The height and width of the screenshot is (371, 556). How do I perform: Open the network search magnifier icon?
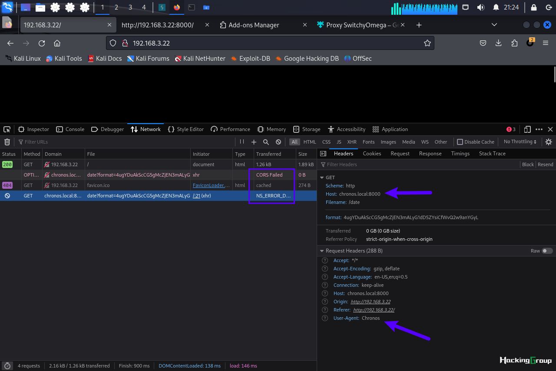pyautogui.click(x=266, y=142)
